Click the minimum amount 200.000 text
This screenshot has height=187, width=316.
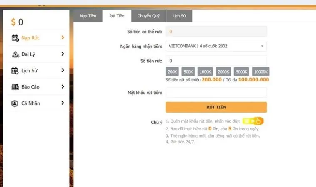(212, 79)
